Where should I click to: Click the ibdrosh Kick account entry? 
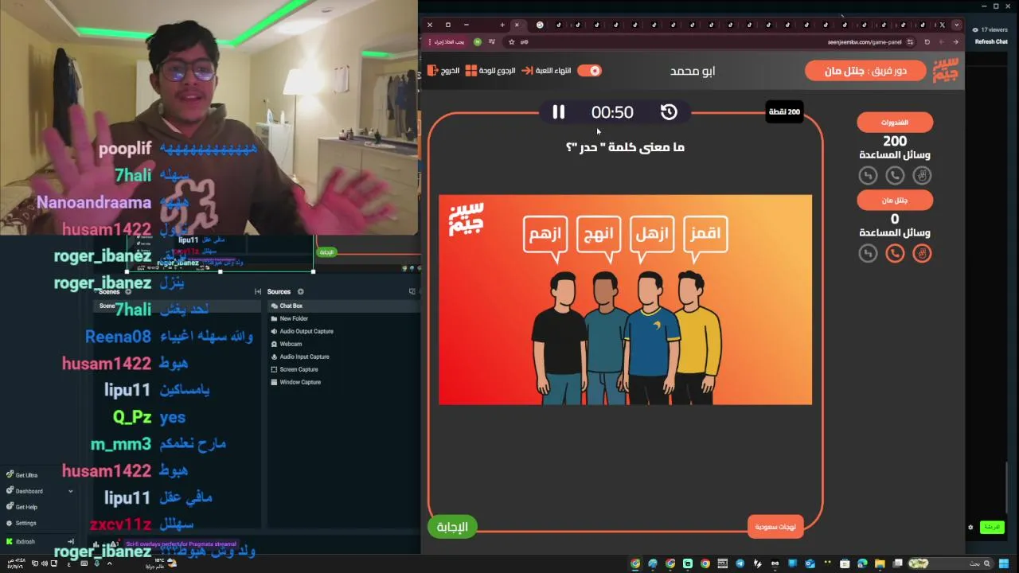[x=21, y=541]
